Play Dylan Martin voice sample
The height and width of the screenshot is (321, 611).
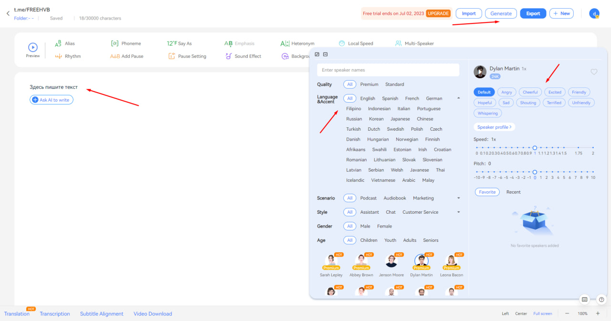(480, 72)
